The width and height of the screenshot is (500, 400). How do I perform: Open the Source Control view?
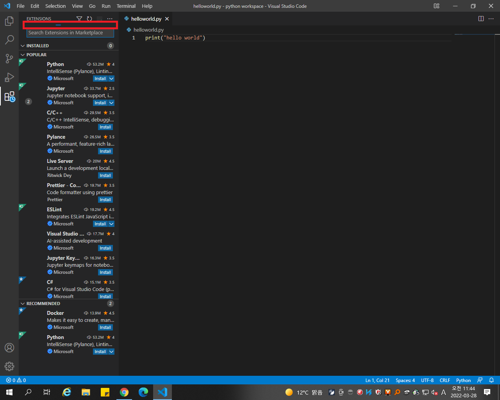pos(9,58)
